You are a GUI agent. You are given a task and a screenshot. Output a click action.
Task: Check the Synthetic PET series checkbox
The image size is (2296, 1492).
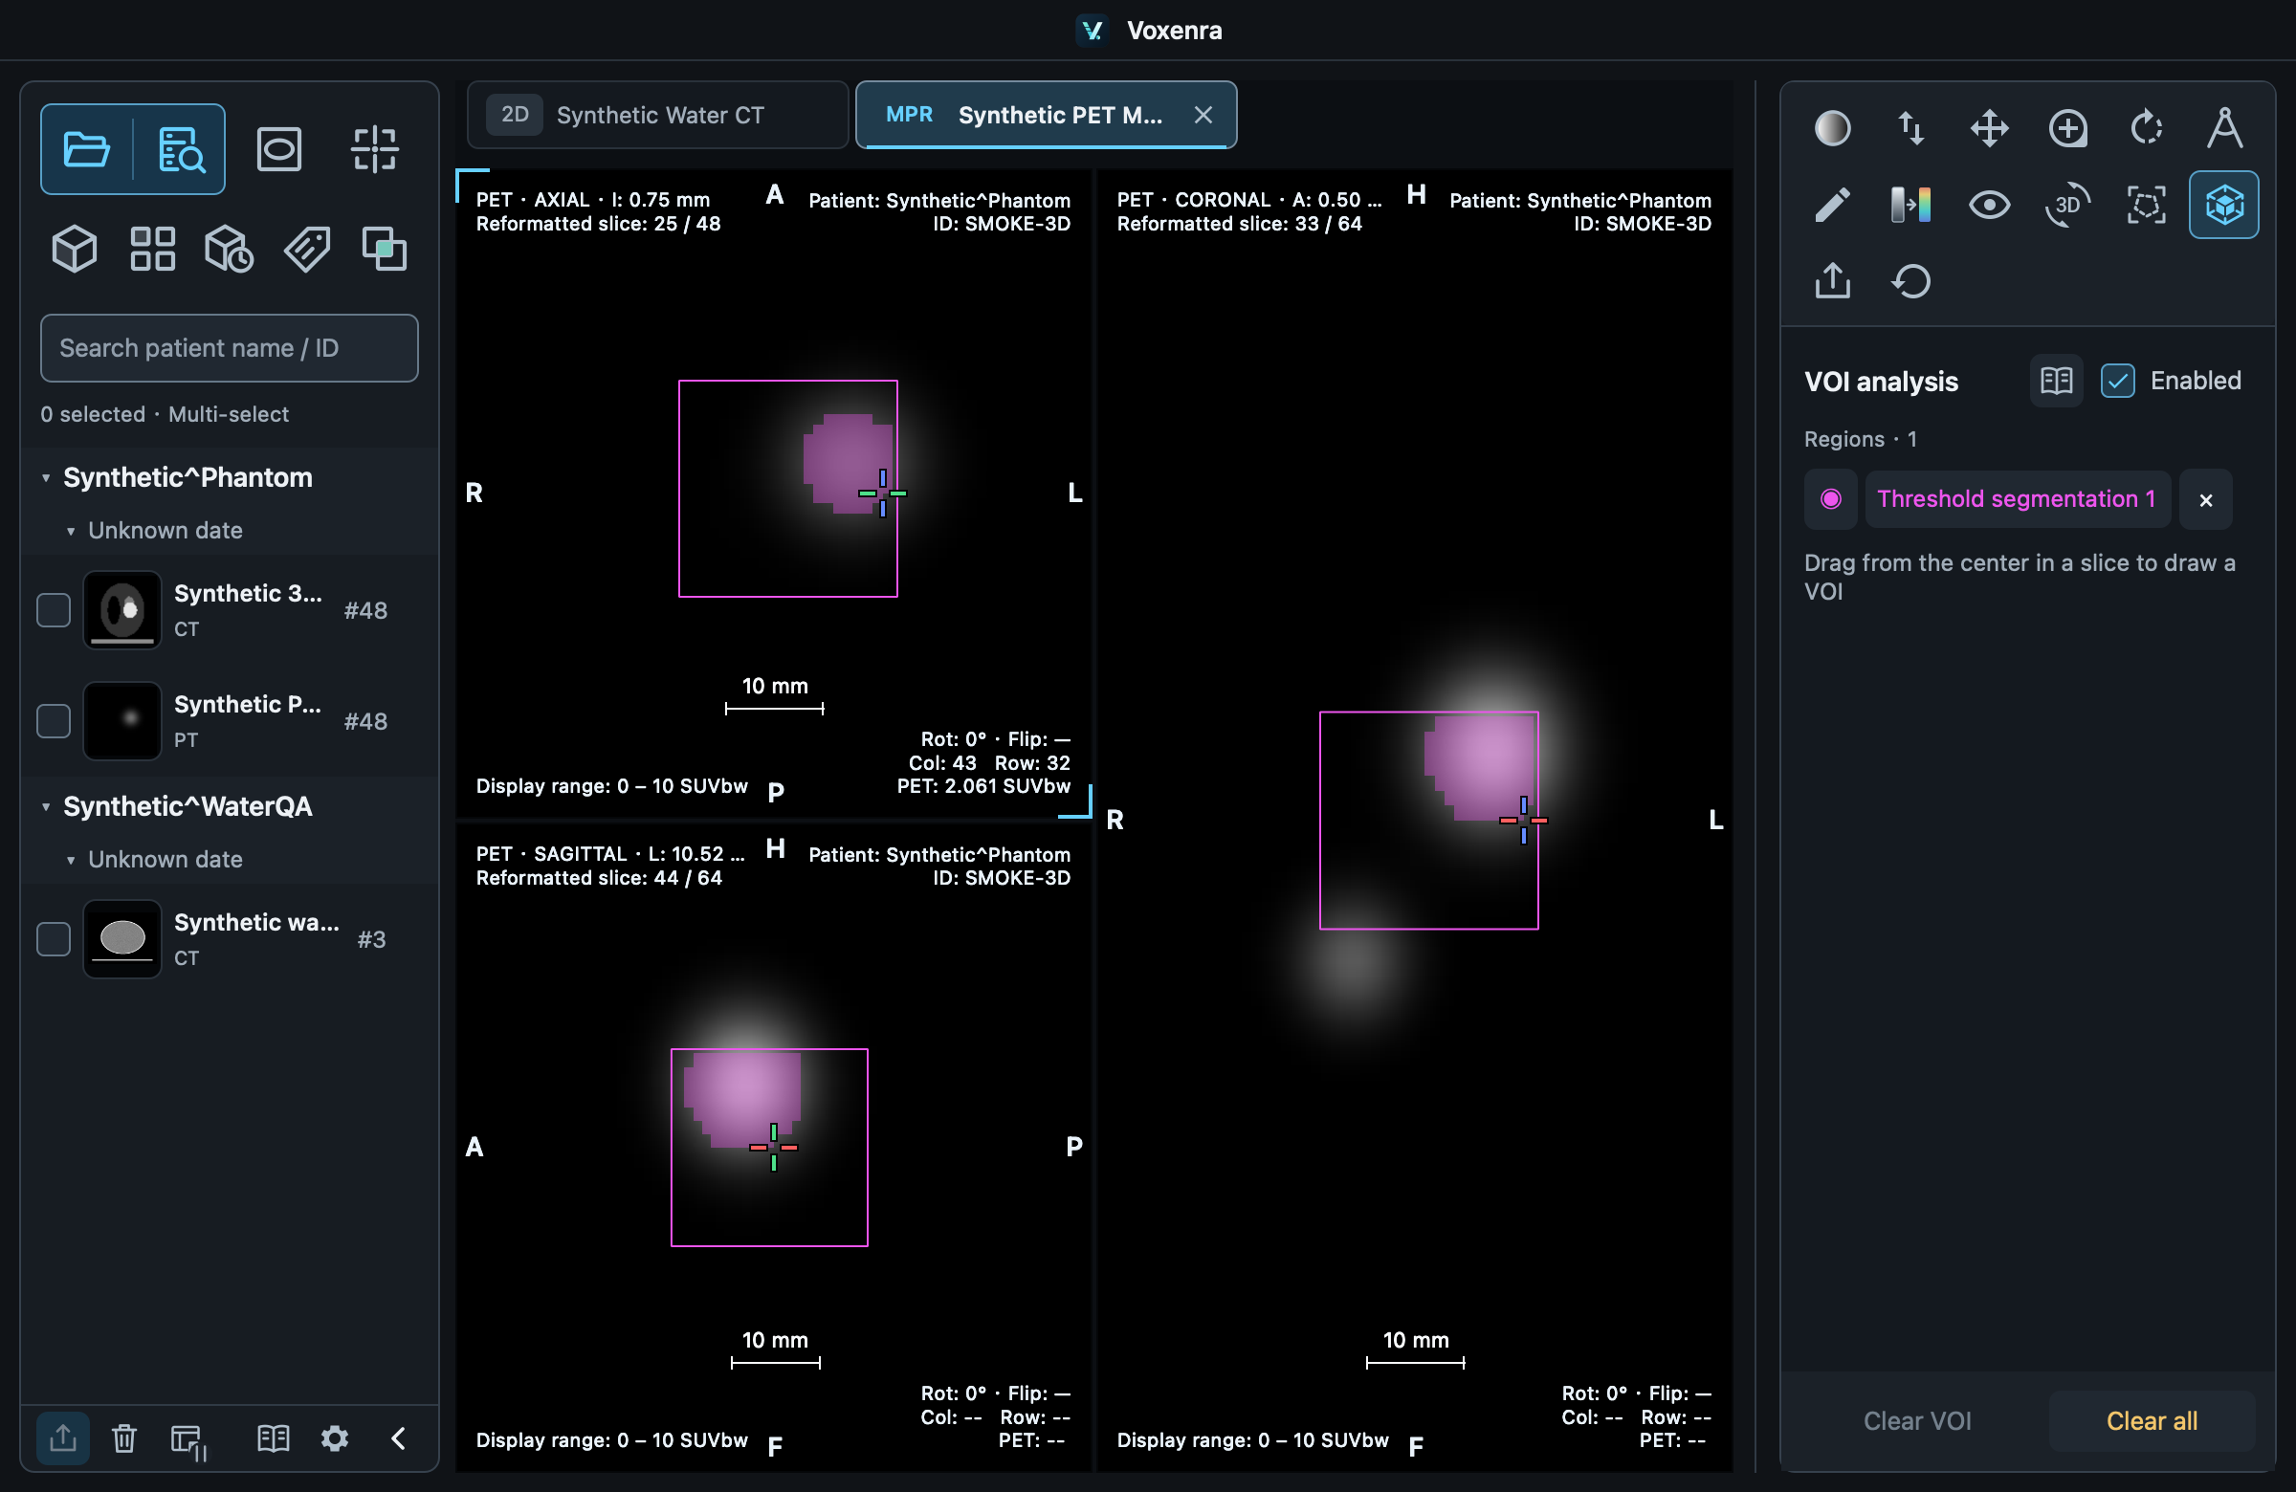(54, 720)
